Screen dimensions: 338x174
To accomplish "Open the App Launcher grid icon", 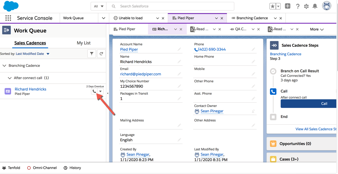I will 8,18.
